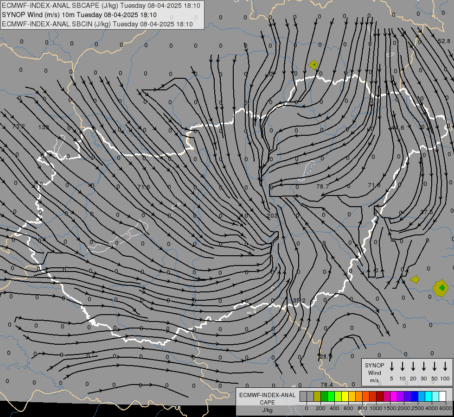Click the 20 m/s wind arrow in legend
454x417 pixels.
coord(413,366)
